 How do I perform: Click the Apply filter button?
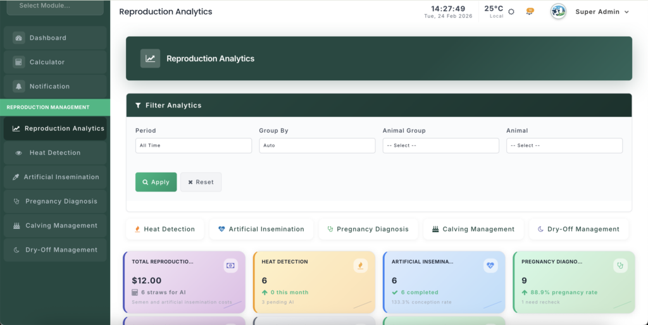pos(156,182)
